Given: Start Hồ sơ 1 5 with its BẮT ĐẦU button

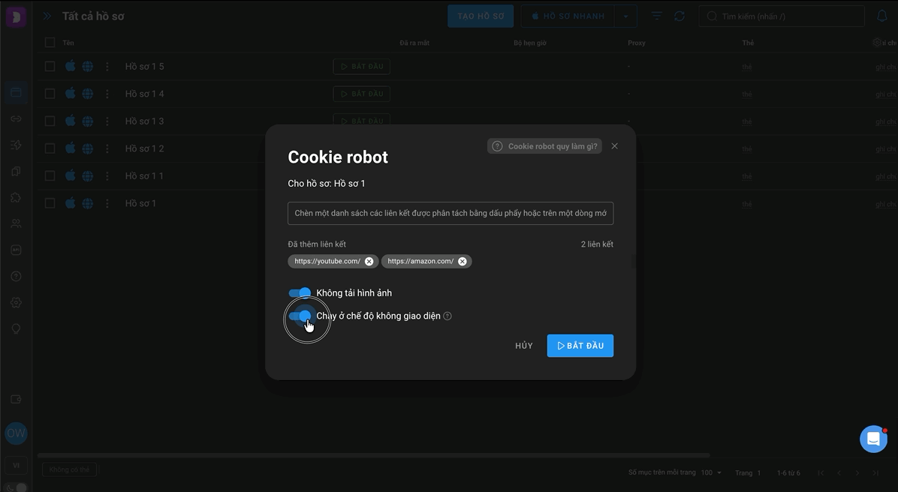Looking at the screenshot, I should [x=362, y=66].
